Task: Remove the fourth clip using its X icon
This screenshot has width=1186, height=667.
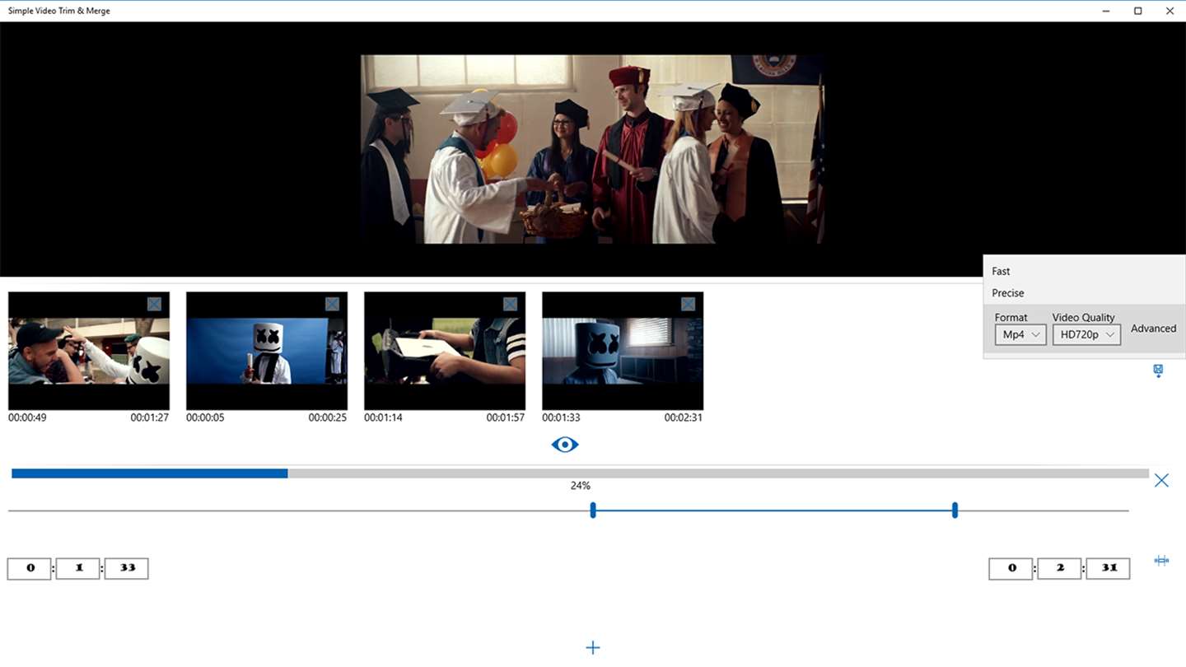Action: point(688,304)
